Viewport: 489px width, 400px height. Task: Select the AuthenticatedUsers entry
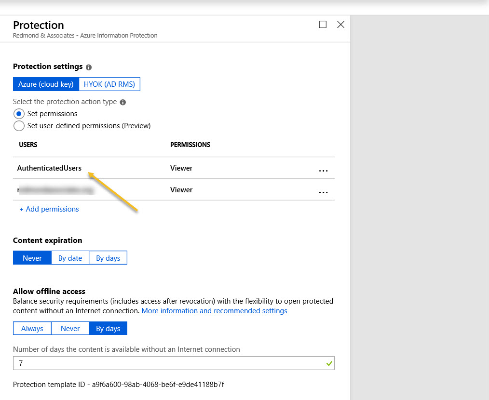(49, 168)
